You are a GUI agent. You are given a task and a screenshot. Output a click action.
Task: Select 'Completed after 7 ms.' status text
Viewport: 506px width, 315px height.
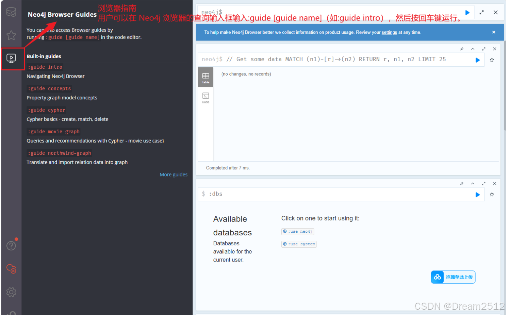tap(228, 168)
